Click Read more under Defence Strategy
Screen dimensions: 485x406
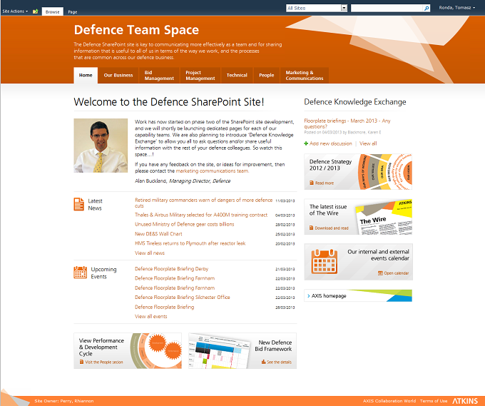[324, 183]
